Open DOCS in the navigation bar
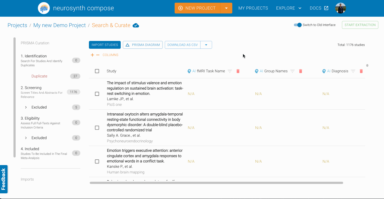The height and width of the screenshot is (199, 384). pyautogui.click(x=319, y=8)
